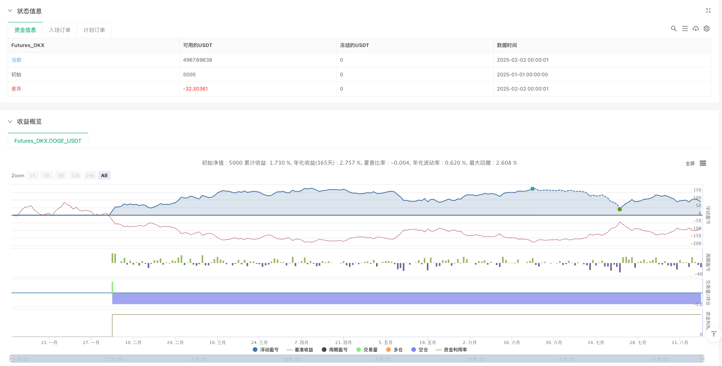Click the search magnifier icon
Screen dimensions: 722x366
pos(674,28)
